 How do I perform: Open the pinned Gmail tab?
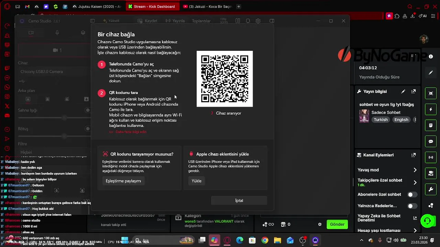click(x=27, y=7)
